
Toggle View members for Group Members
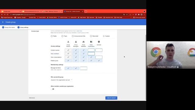point(83,54)
